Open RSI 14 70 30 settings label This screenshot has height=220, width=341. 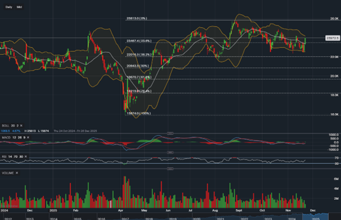coord(12,157)
